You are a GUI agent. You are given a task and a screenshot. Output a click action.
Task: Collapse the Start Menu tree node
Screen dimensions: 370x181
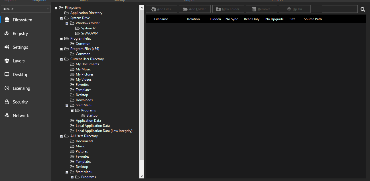[x=67, y=105]
